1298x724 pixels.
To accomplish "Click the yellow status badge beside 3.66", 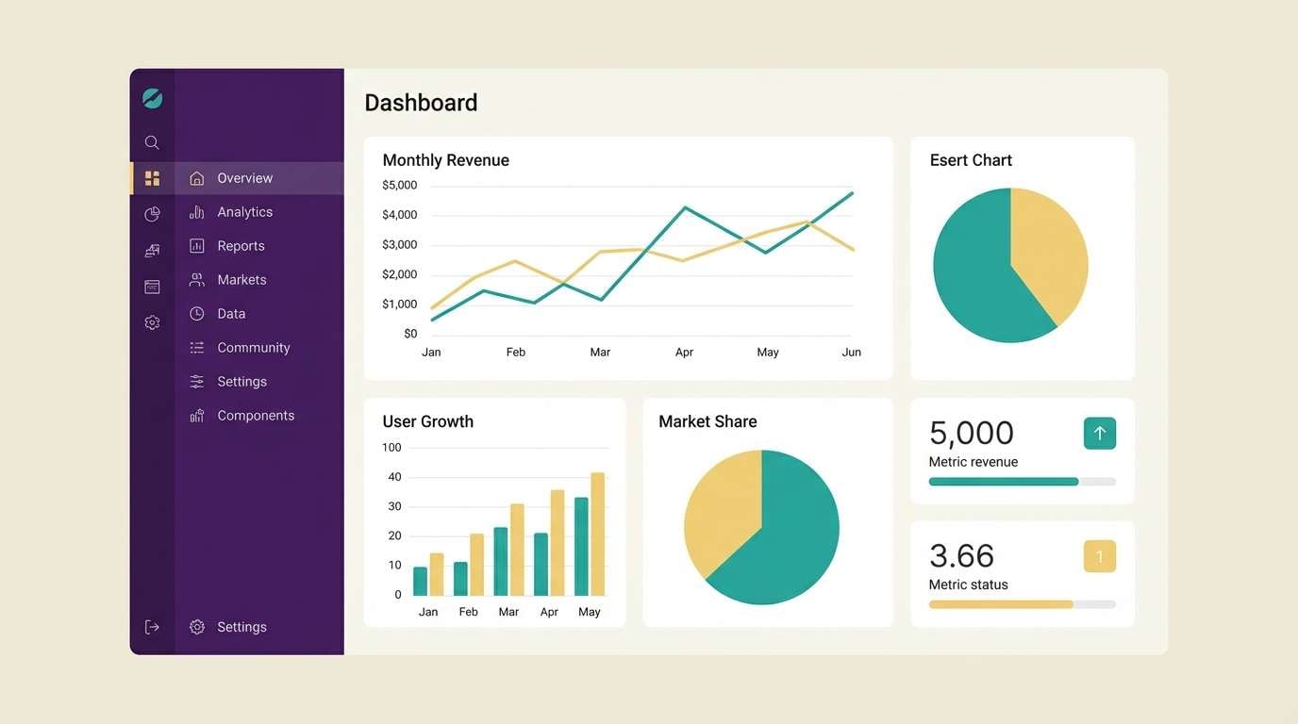I will 1099,556.
